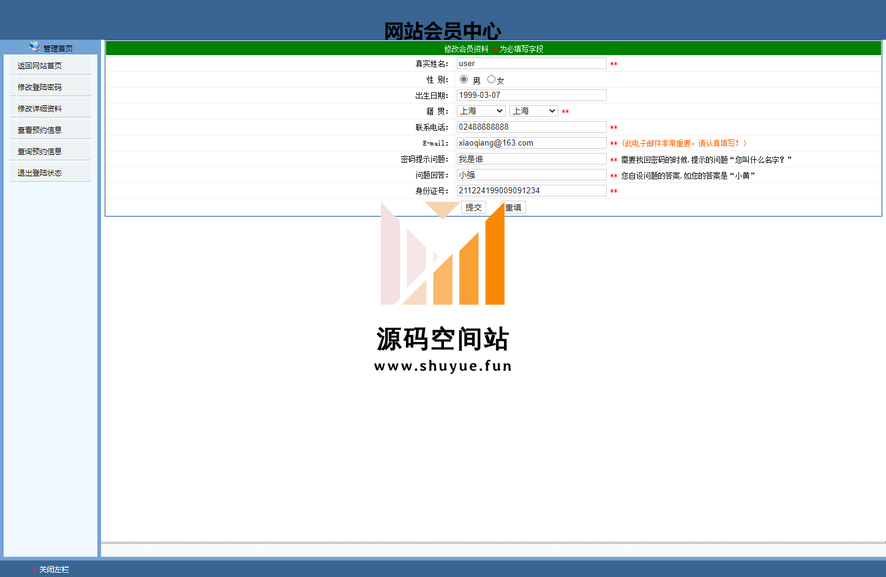Focus the 出生日期 date field

point(531,95)
